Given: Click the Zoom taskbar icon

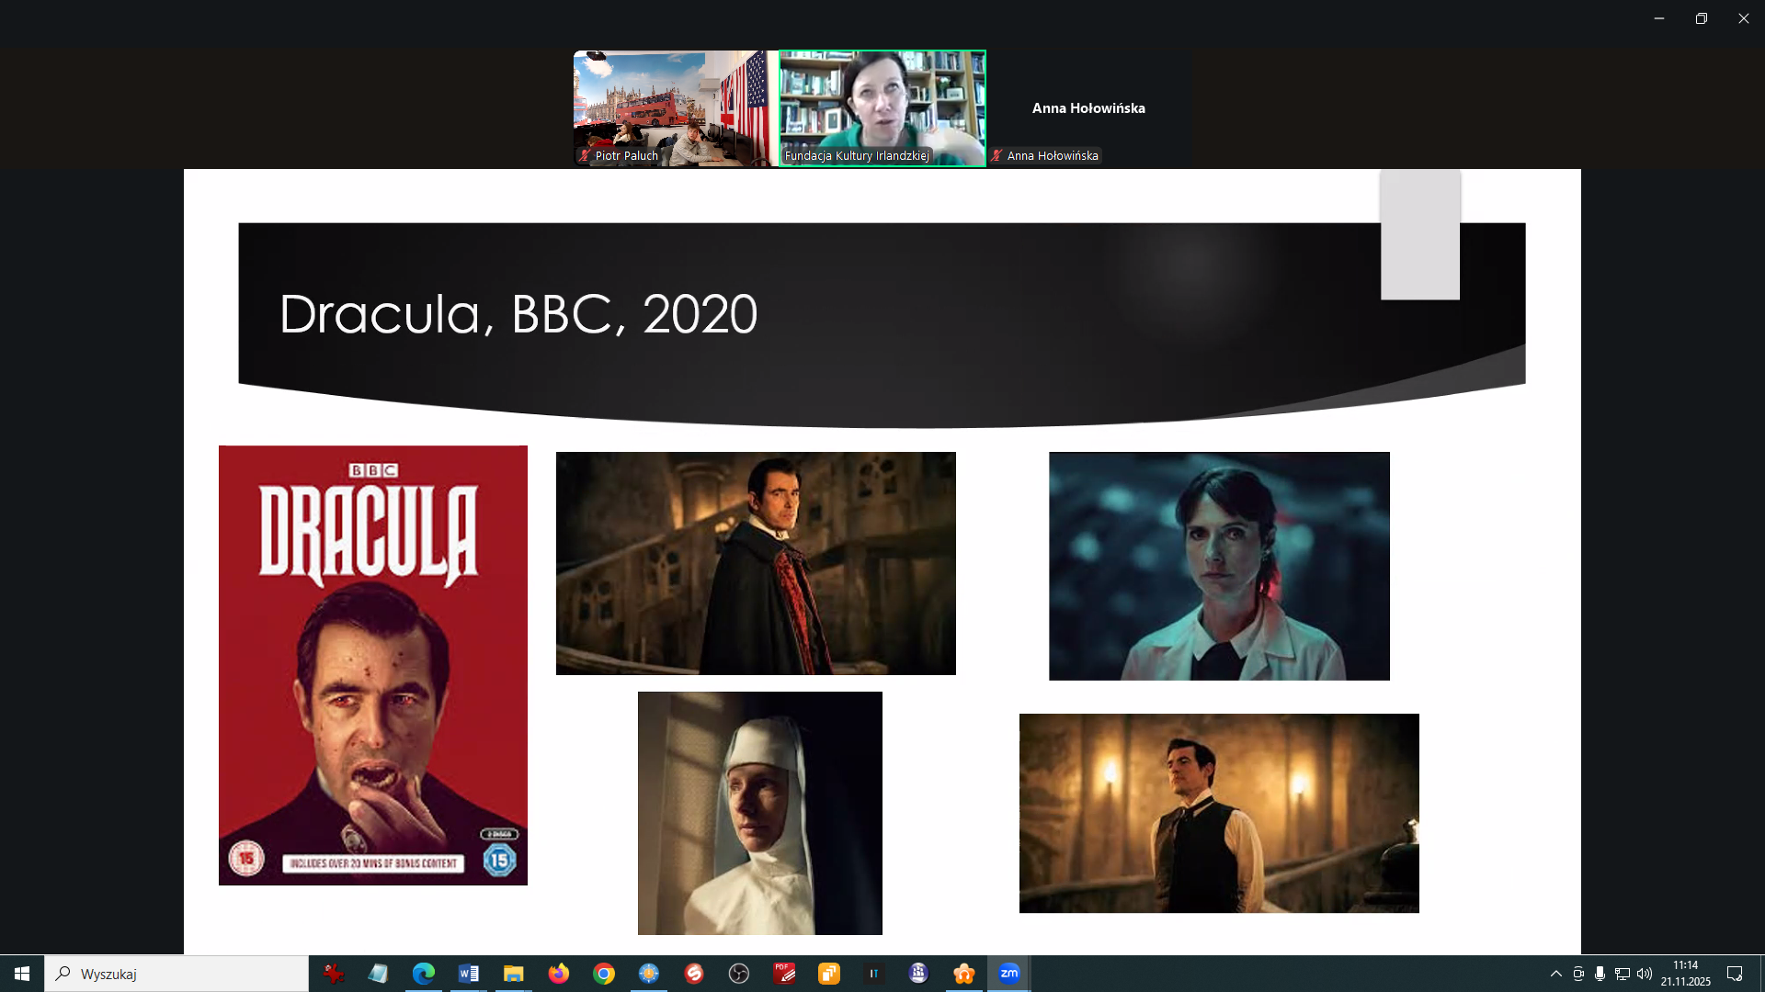Looking at the screenshot, I should (1008, 974).
